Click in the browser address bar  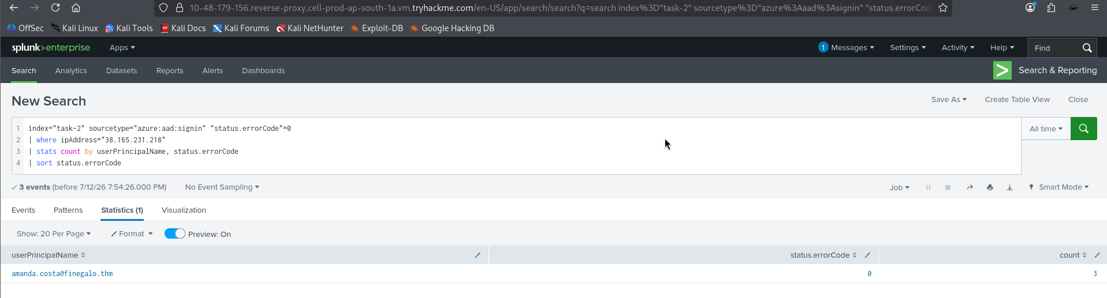pyautogui.click(x=560, y=7)
